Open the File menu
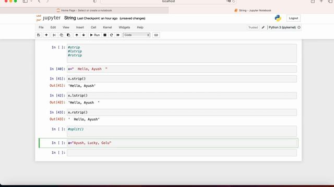Image resolution: width=334 pixels, height=187 pixels. [41, 28]
